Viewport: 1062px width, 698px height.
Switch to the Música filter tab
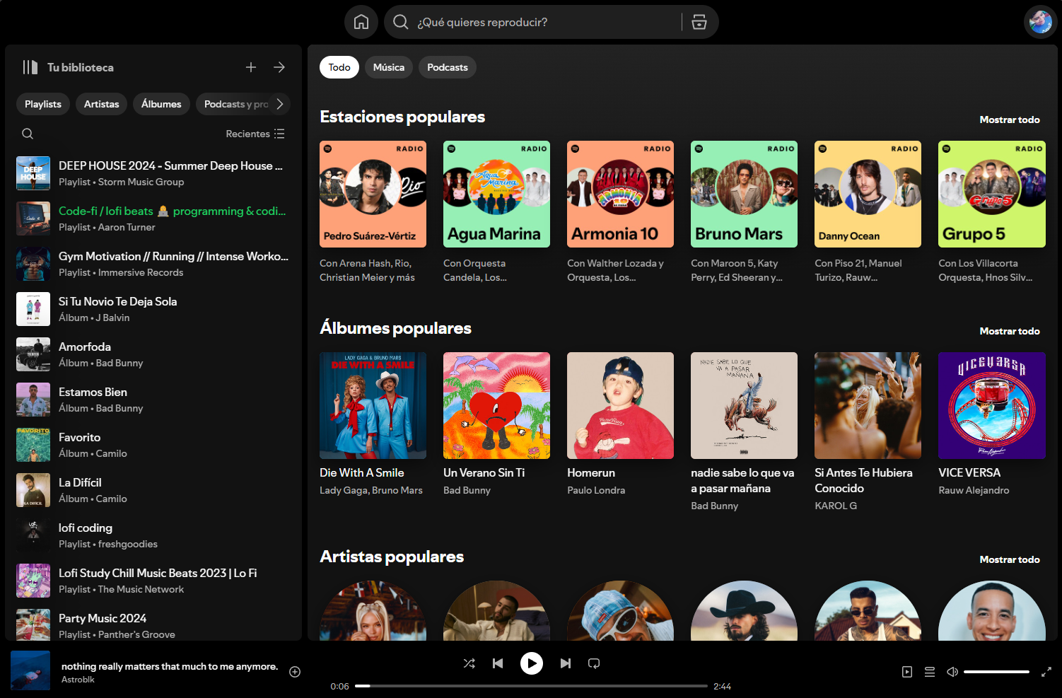click(388, 67)
